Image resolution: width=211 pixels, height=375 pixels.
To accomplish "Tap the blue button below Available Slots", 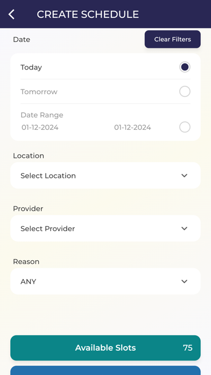I will pos(105,371).
